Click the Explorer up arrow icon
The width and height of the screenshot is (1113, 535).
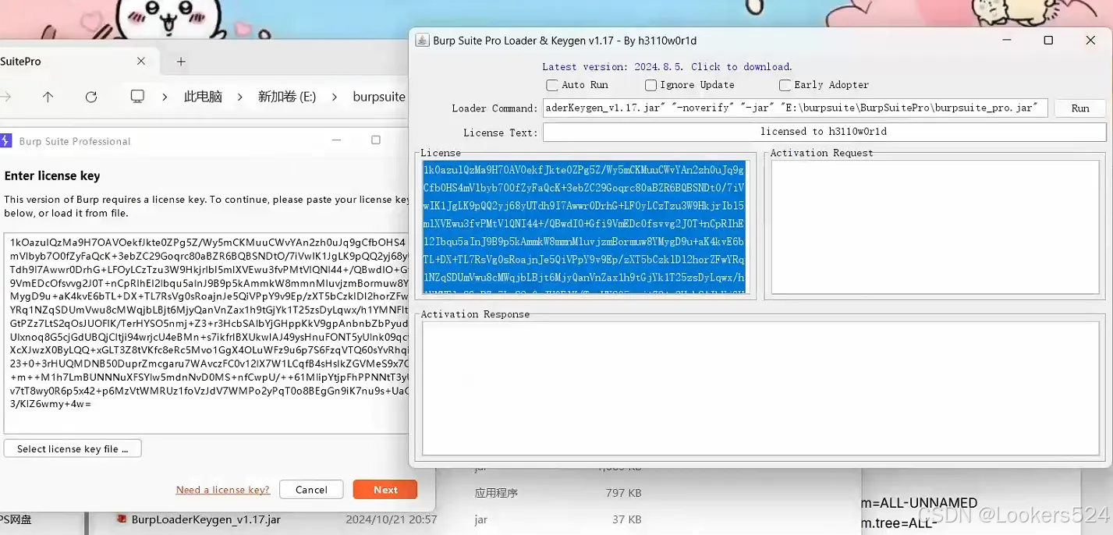[x=48, y=97]
